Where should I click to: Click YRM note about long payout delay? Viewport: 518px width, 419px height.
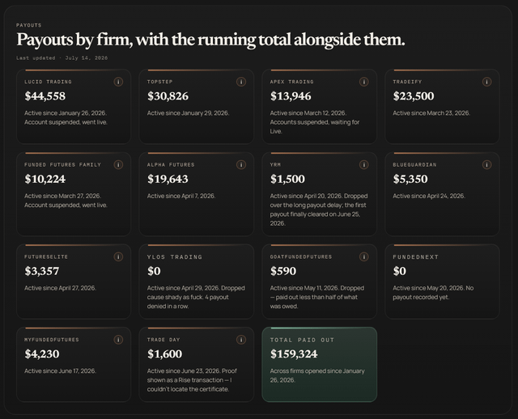click(x=319, y=209)
